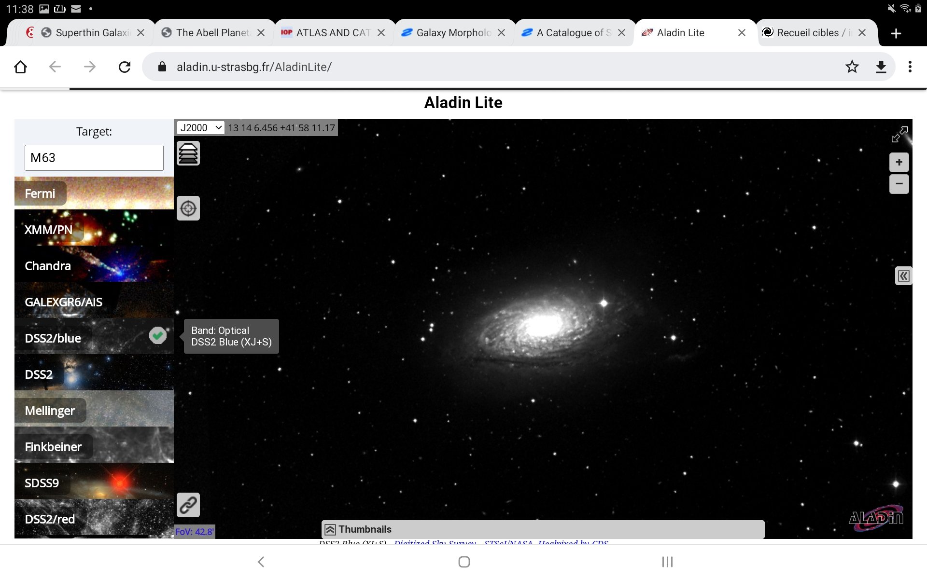
Task: Tap Android recent apps button
Action: coord(667,562)
